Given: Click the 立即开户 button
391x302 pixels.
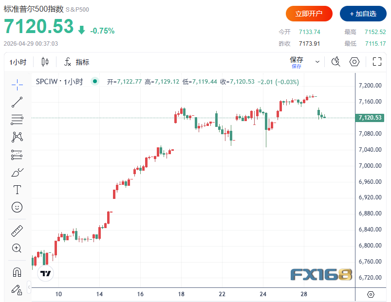Looking at the screenshot, I should (x=309, y=14).
